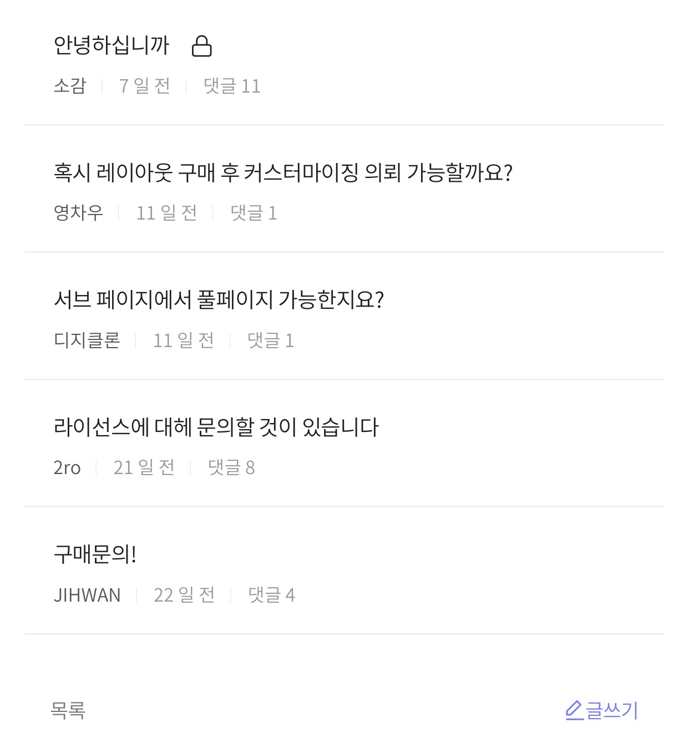Open the 레이아웃 구매 후 커스터마이징 post
Screen dimensions: 689x743
[x=283, y=172]
